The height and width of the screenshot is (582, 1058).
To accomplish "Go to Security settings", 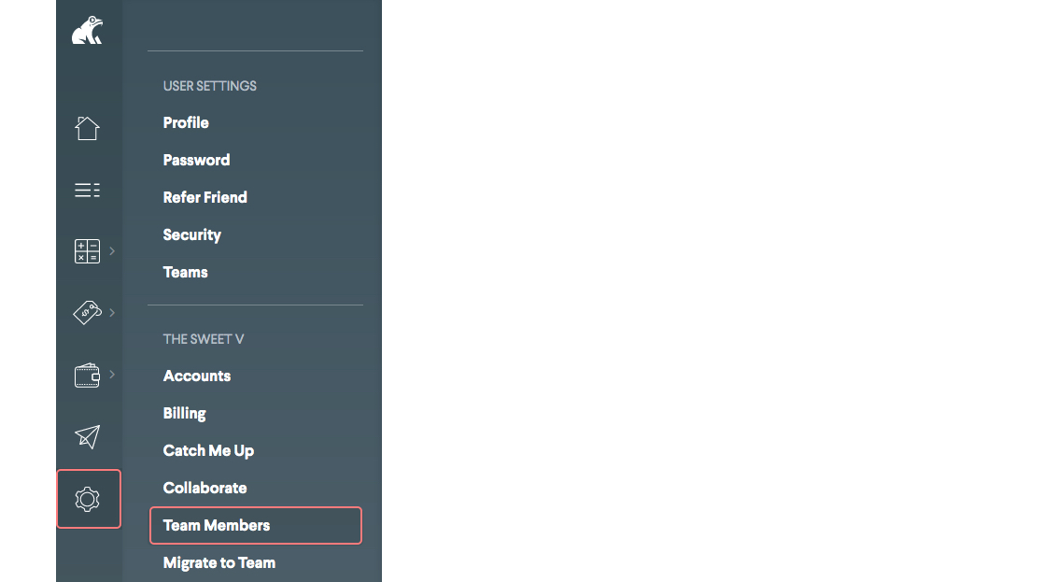I will [x=191, y=234].
